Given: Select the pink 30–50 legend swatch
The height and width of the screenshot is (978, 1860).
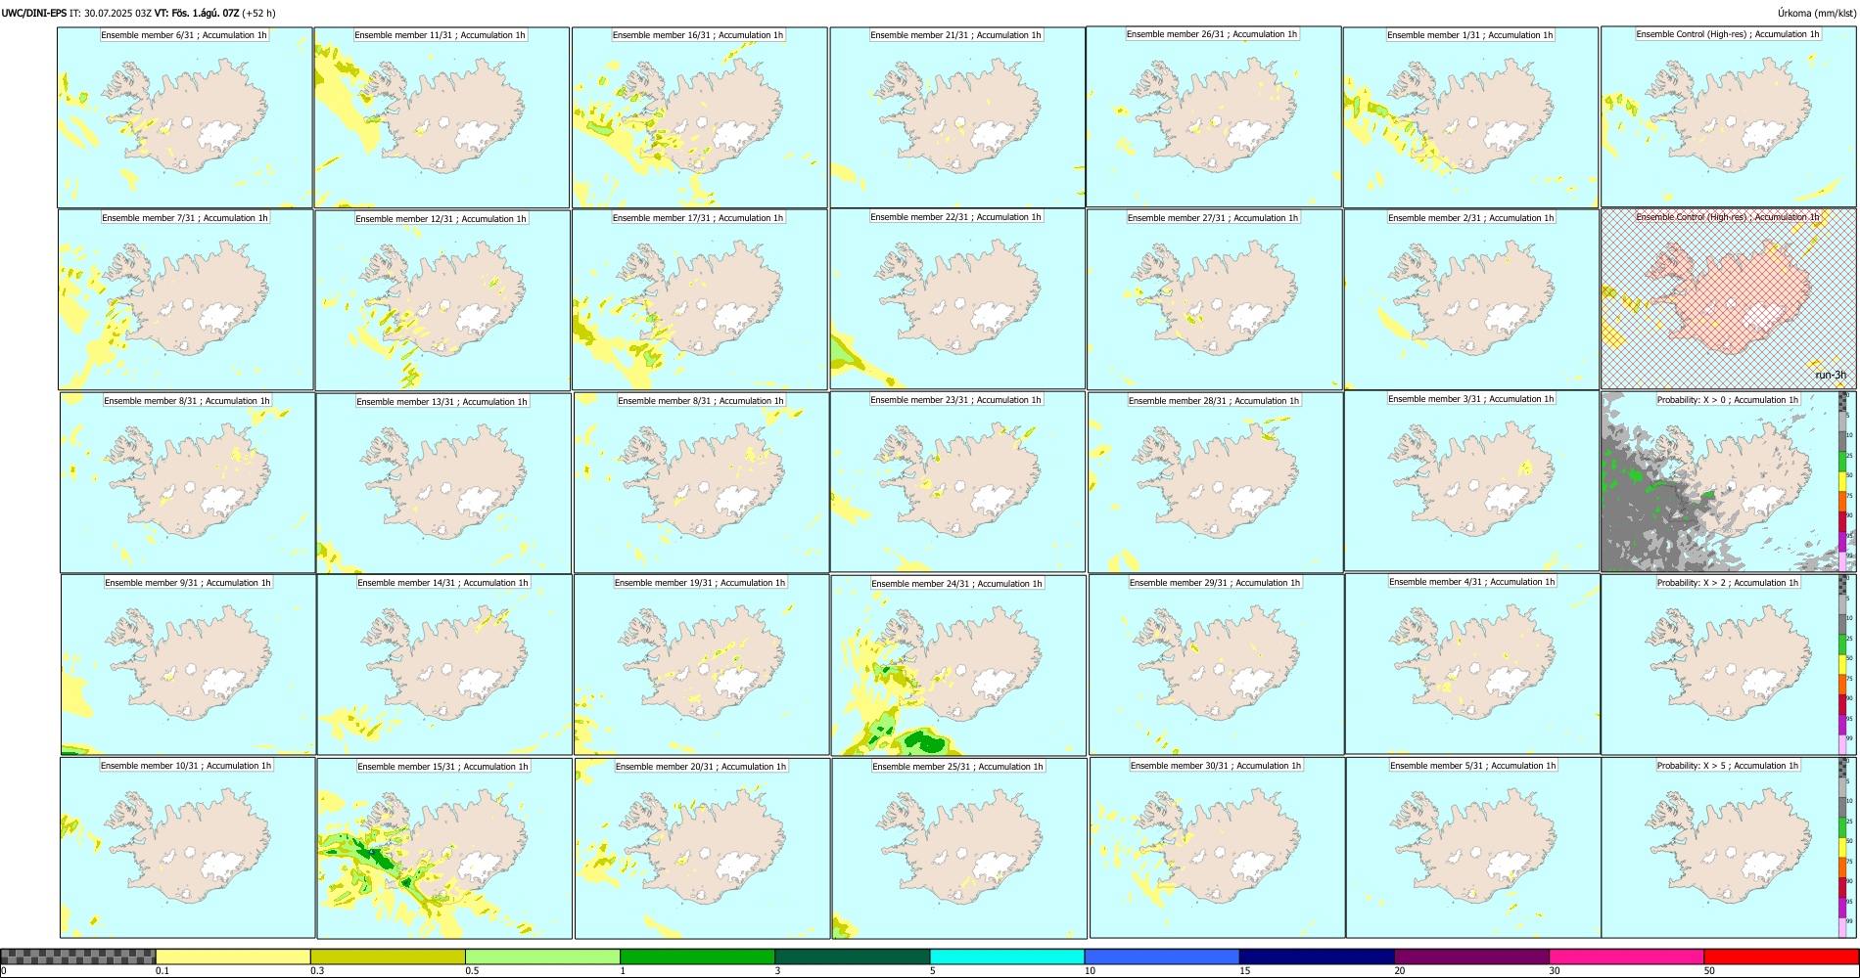Looking at the screenshot, I should coord(1626,956).
